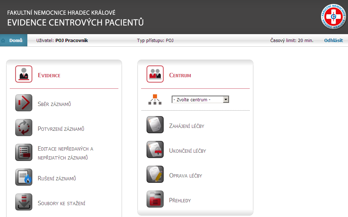Click the Evidence person icon

[24, 74]
